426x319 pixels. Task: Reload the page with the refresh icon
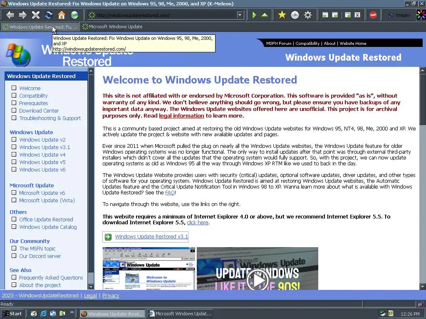(x=49, y=15)
